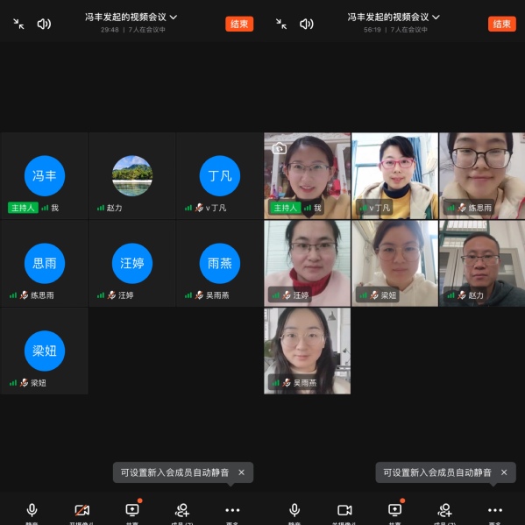This screenshot has height=525, width=525.
Task: Expand the left meeting title dropdown chevron
Action: coord(174,17)
